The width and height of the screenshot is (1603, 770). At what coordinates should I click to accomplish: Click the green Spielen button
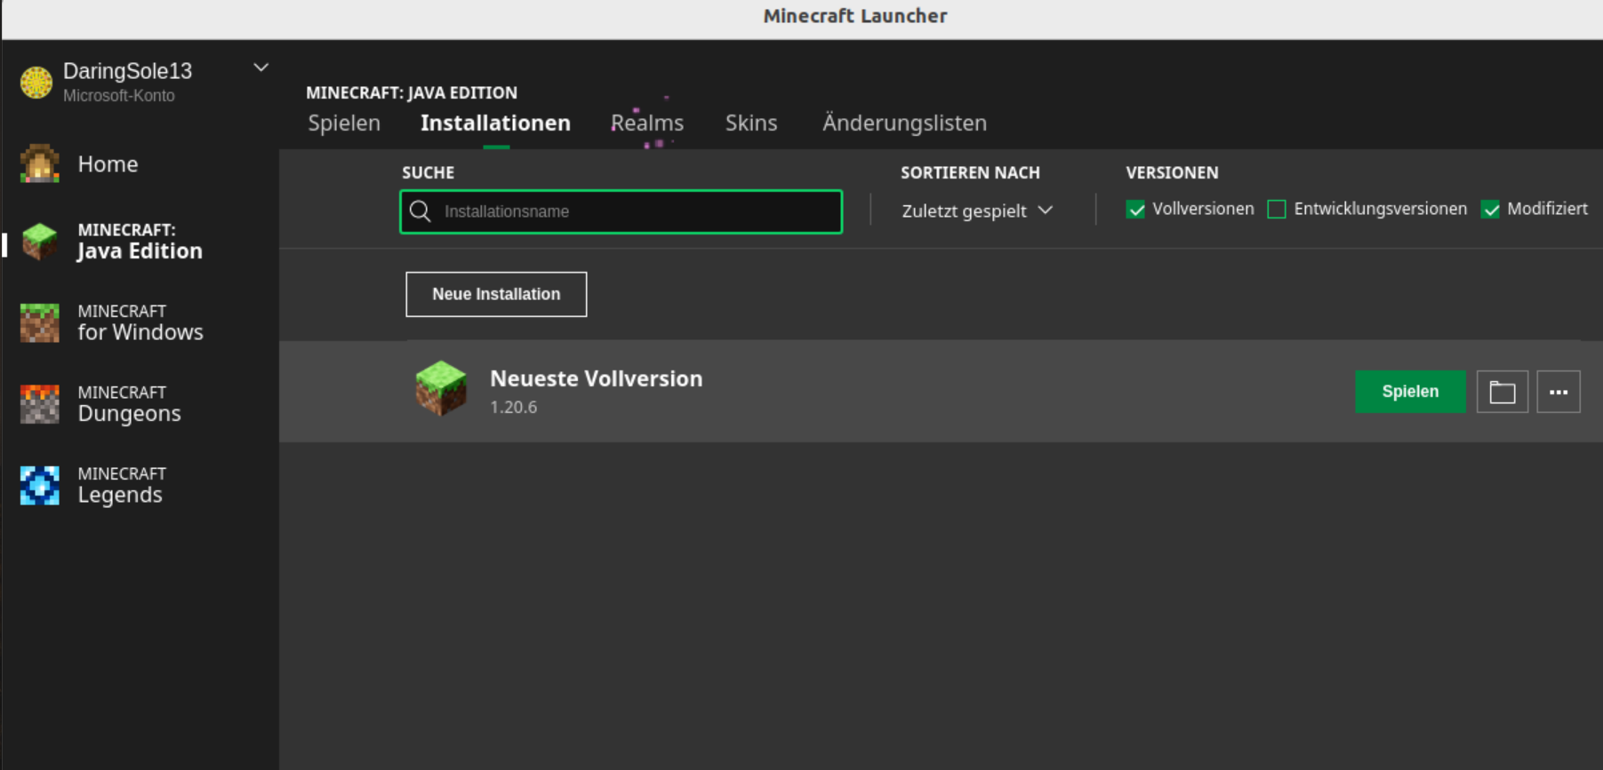point(1410,392)
